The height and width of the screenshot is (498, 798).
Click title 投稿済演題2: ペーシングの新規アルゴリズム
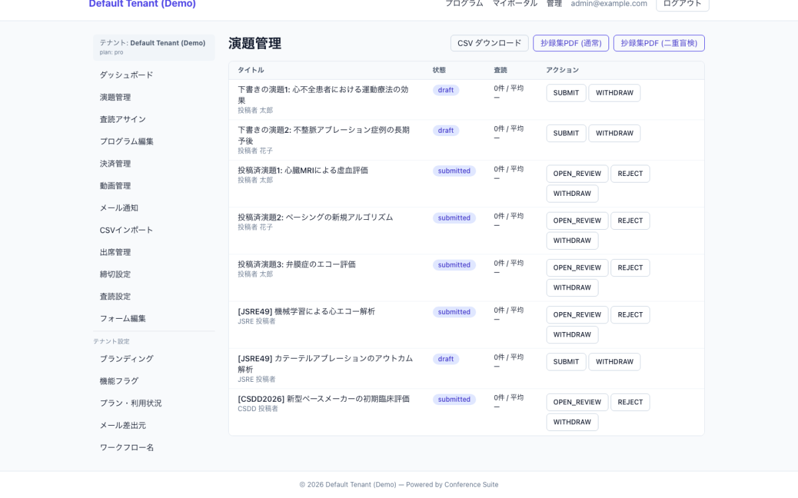[315, 218]
